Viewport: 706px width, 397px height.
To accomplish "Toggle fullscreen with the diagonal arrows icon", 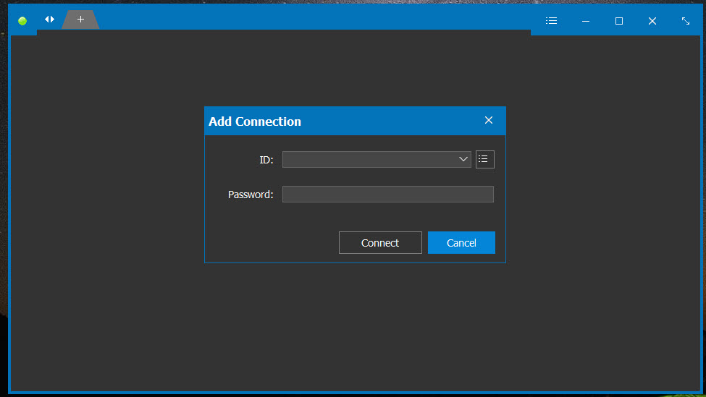I will point(685,21).
